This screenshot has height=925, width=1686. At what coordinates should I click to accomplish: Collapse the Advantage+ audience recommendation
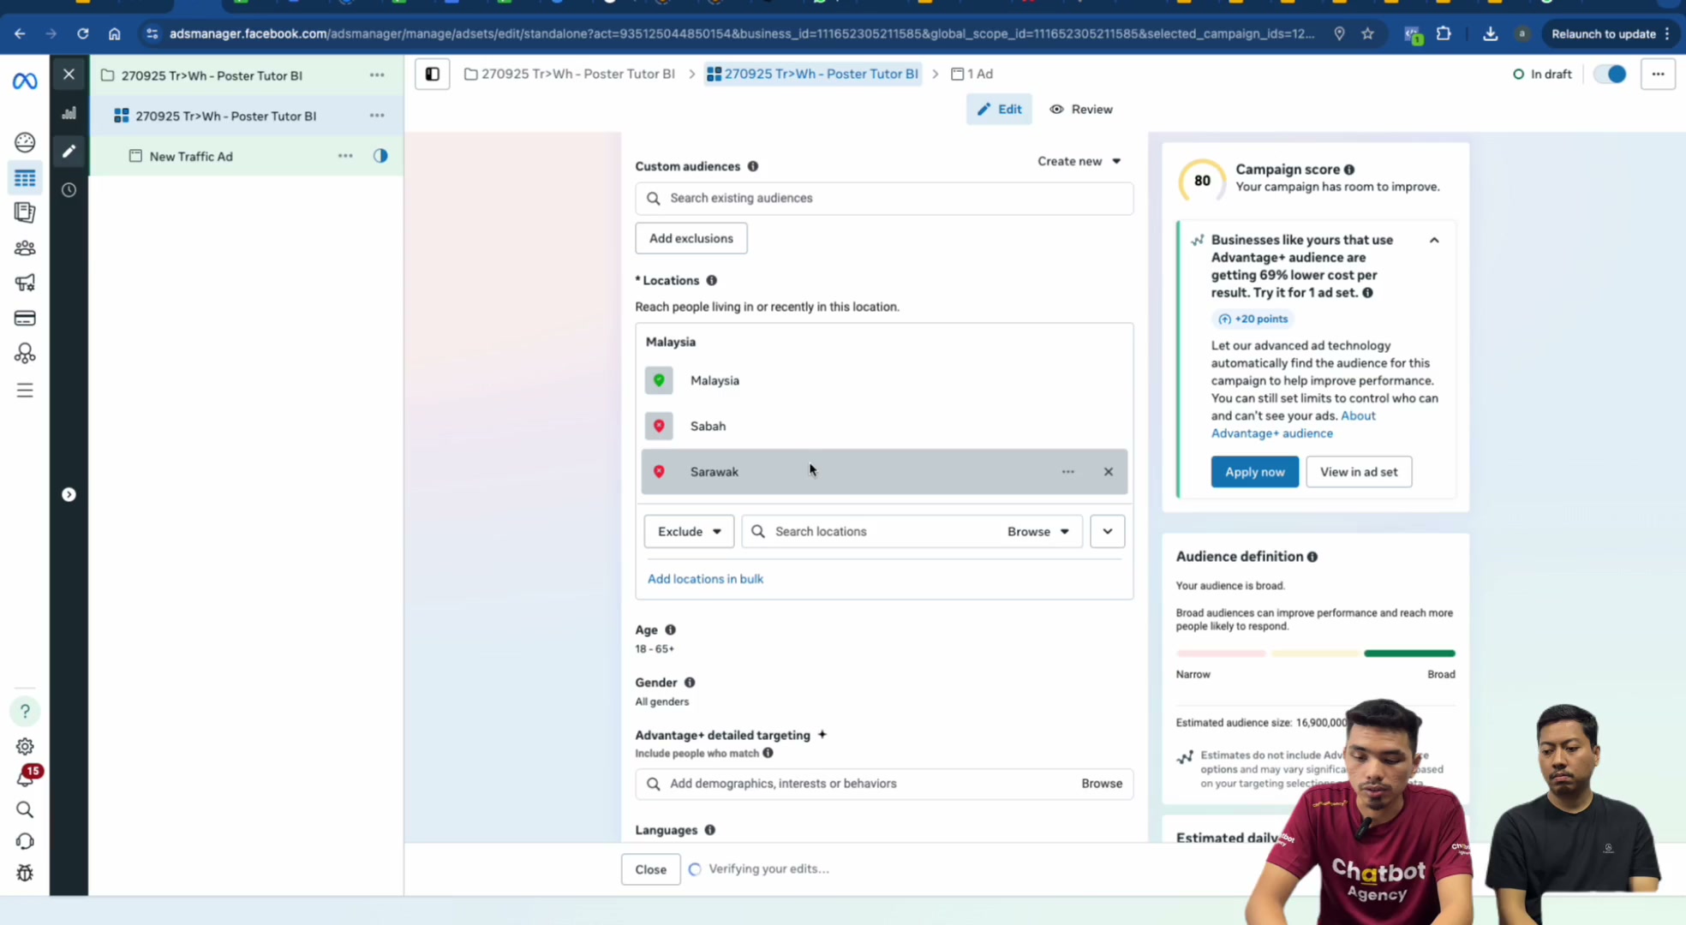[1434, 241]
